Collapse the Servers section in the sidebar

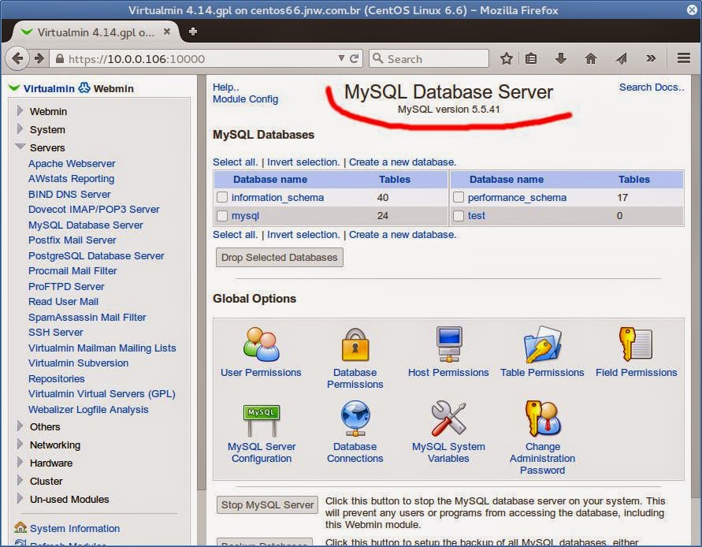(x=17, y=147)
